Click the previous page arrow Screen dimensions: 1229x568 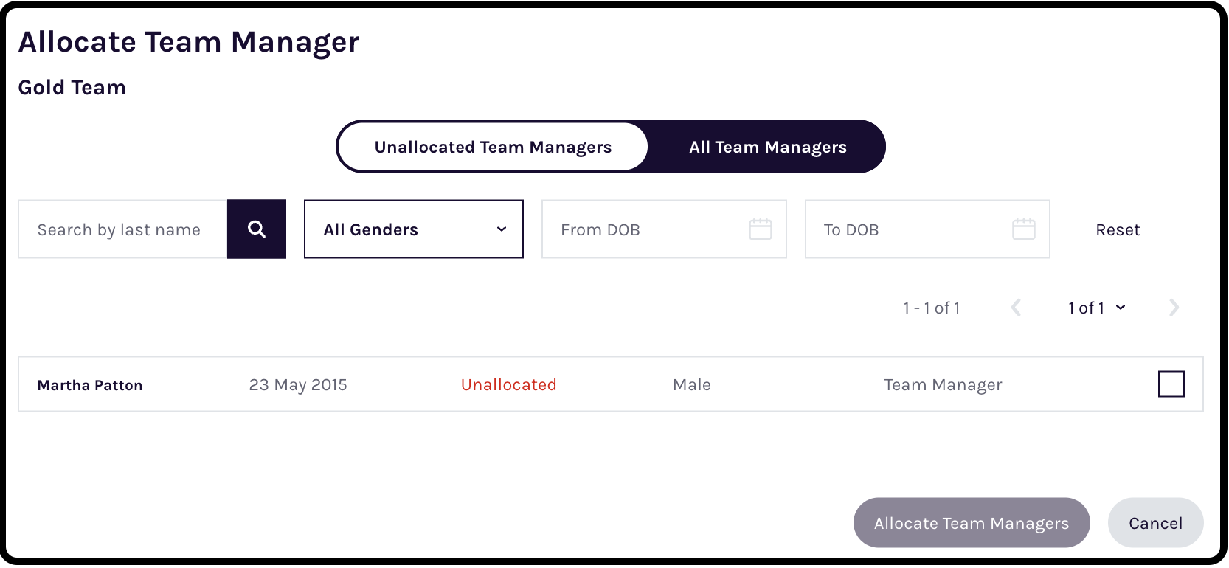pos(1017,308)
